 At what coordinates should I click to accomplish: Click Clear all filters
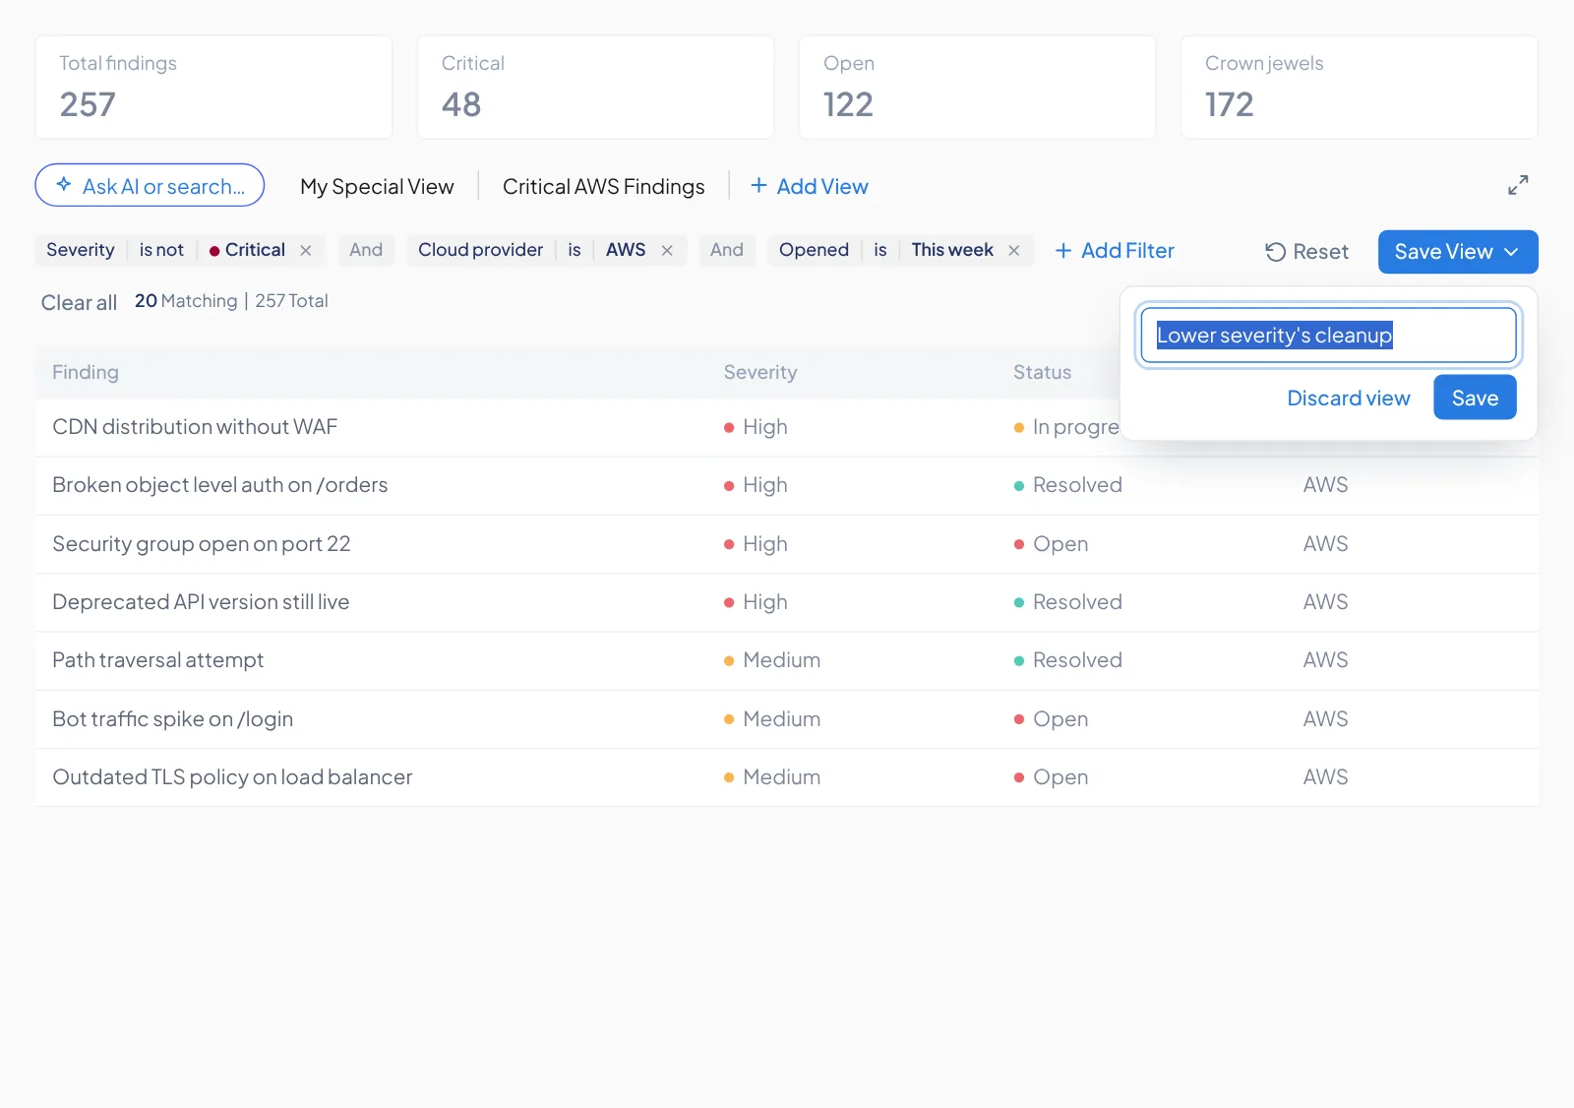[79, 302]
